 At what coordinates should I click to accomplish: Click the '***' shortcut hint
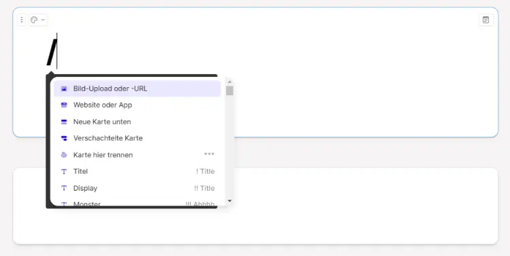[x=209, y=154]
